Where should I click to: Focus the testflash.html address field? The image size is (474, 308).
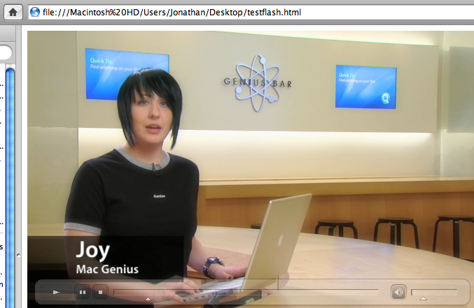[251, 13]
